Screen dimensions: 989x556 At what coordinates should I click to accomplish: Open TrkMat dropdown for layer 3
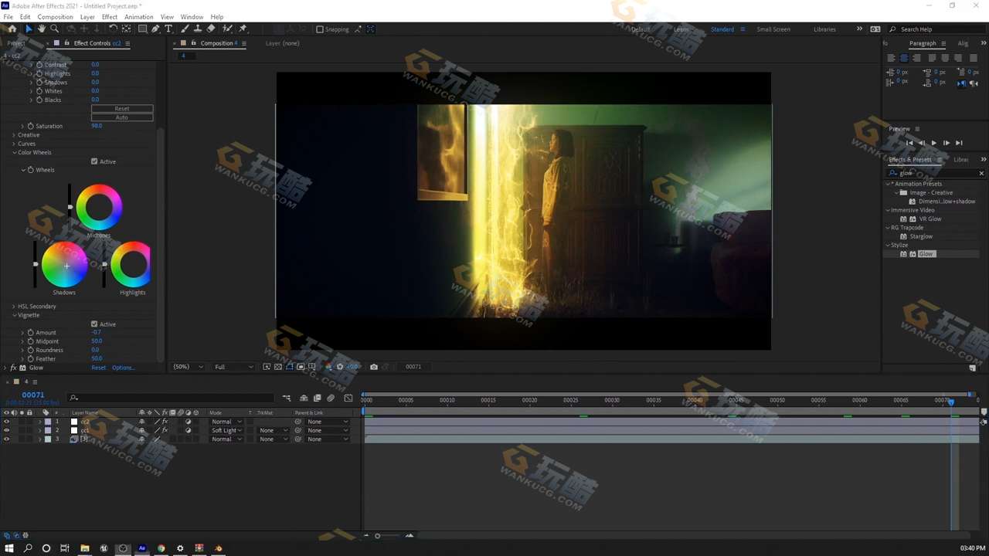pyautogui.click(x=274, y=439)
